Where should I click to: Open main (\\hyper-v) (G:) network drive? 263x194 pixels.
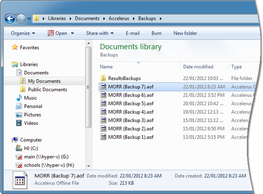click(47, 157)
